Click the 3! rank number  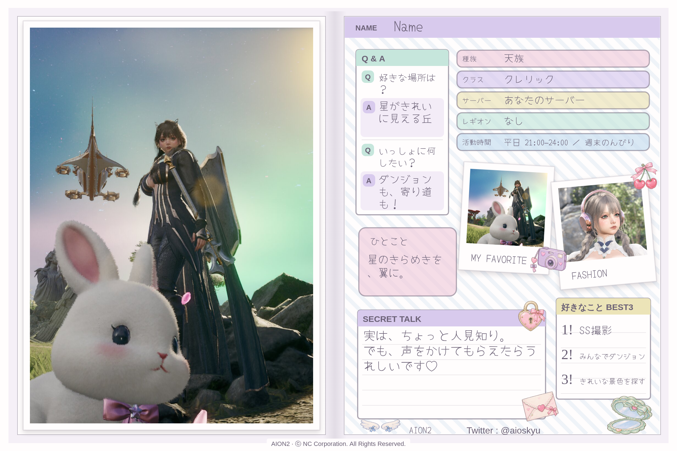click(567, 380)
